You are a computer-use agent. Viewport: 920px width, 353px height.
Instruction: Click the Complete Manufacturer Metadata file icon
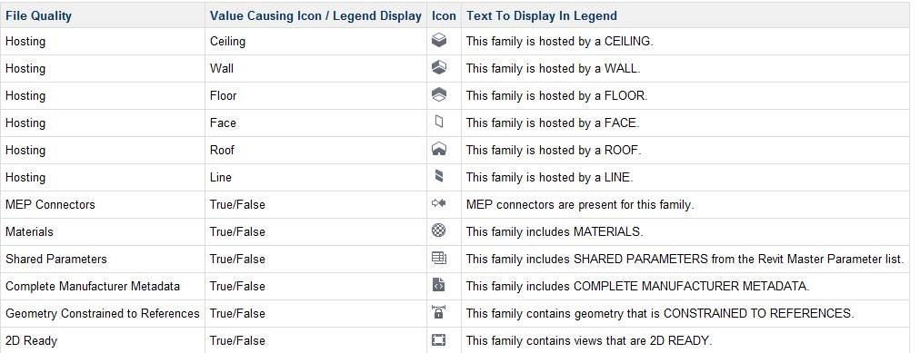click(x=438, y=285)
